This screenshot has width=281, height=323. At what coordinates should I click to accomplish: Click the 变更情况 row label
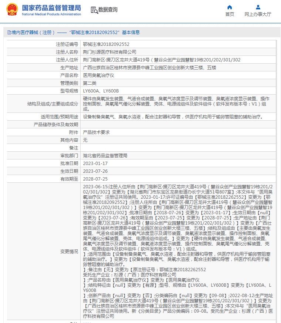click(x=69, y=252)
